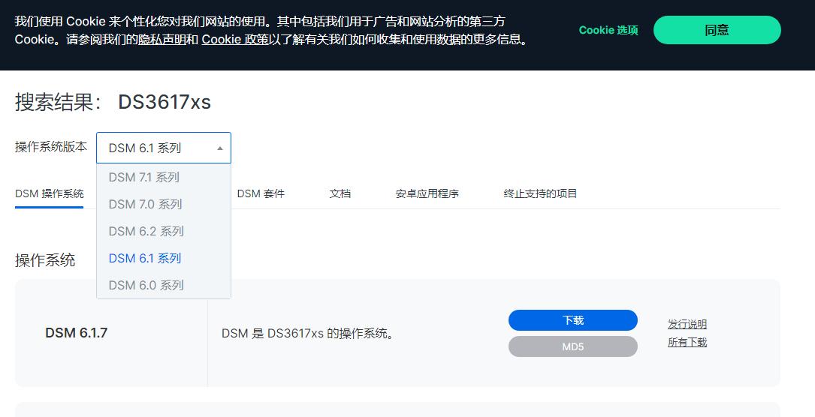
Task: Click the 操作系统 section heading
Action: (45, 259)
